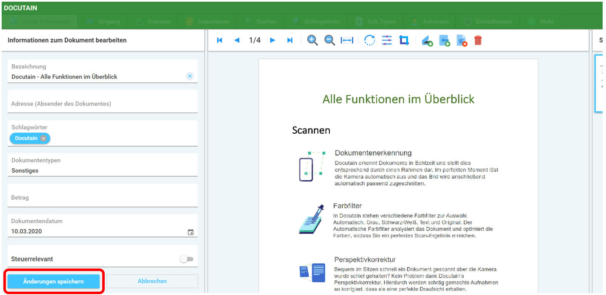Focus the Betrag input field
This screenshot has width=606, height=295.
point(103,195)
